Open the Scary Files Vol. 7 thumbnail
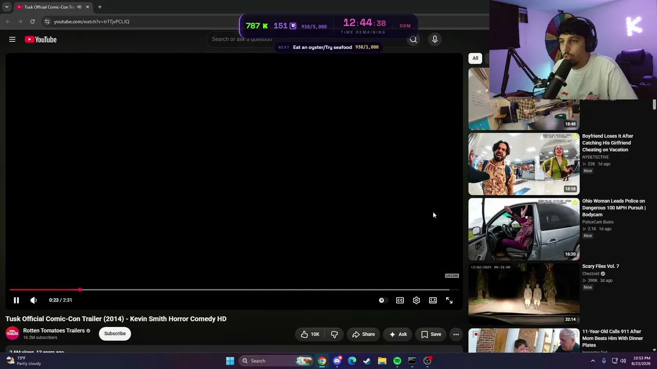This screenshot has height=369, width=657. coord(524,294)
